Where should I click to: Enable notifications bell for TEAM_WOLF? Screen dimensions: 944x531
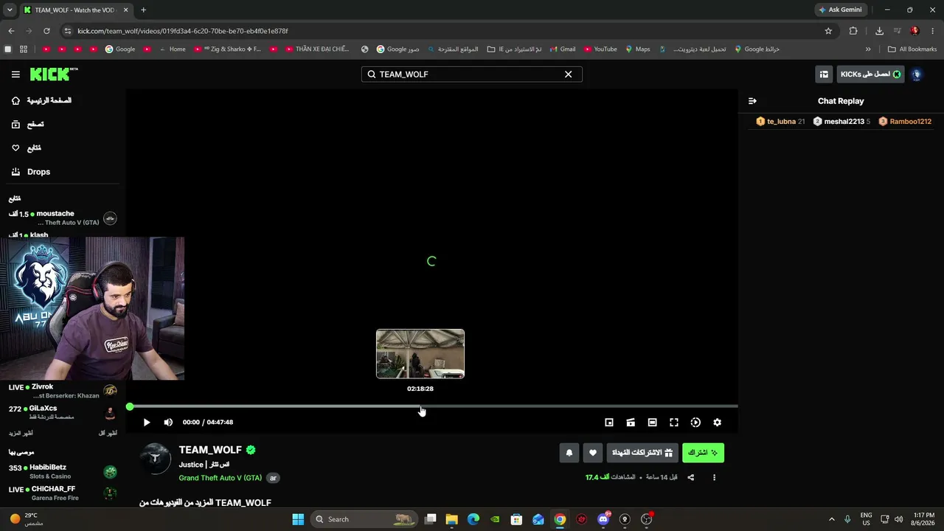(569, 453)
